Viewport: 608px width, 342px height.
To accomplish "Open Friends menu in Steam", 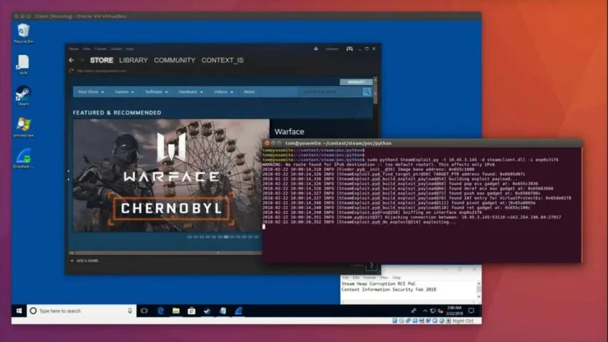I will [x=100, y=49].
